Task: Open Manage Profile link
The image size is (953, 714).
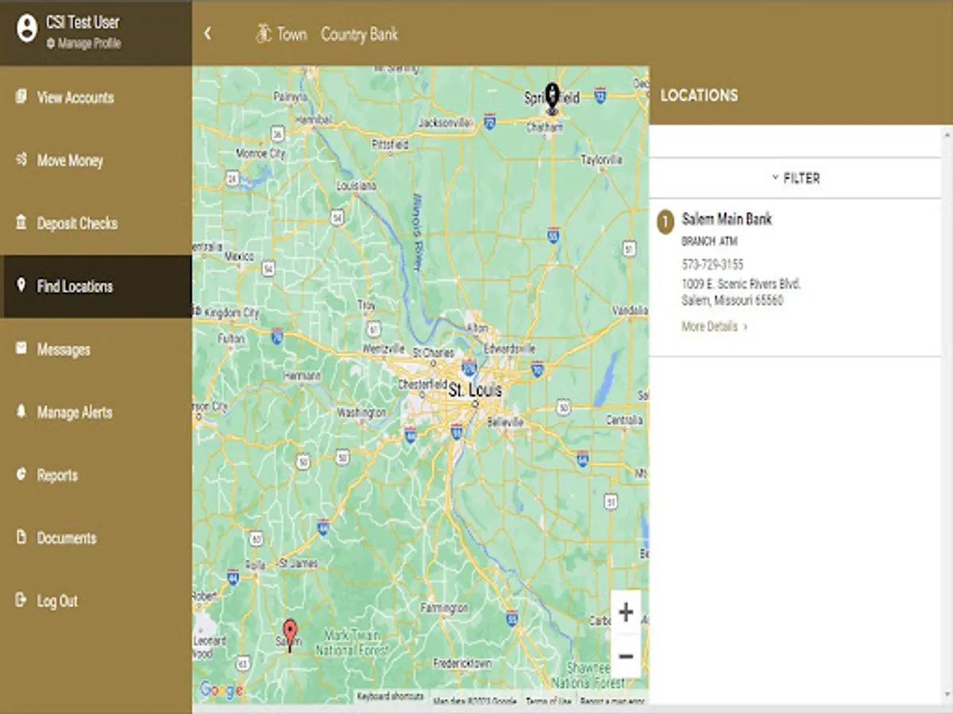Action: point(83,44)
